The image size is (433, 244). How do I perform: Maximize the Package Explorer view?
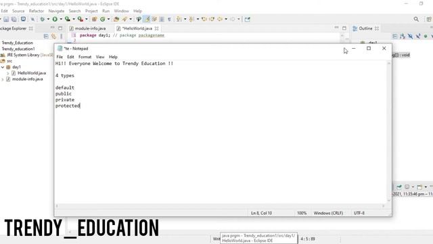[x=60, y=28]
